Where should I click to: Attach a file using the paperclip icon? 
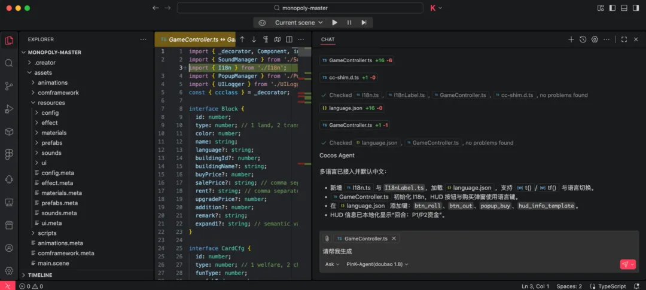pyautogui.click(x=327, y=238)
